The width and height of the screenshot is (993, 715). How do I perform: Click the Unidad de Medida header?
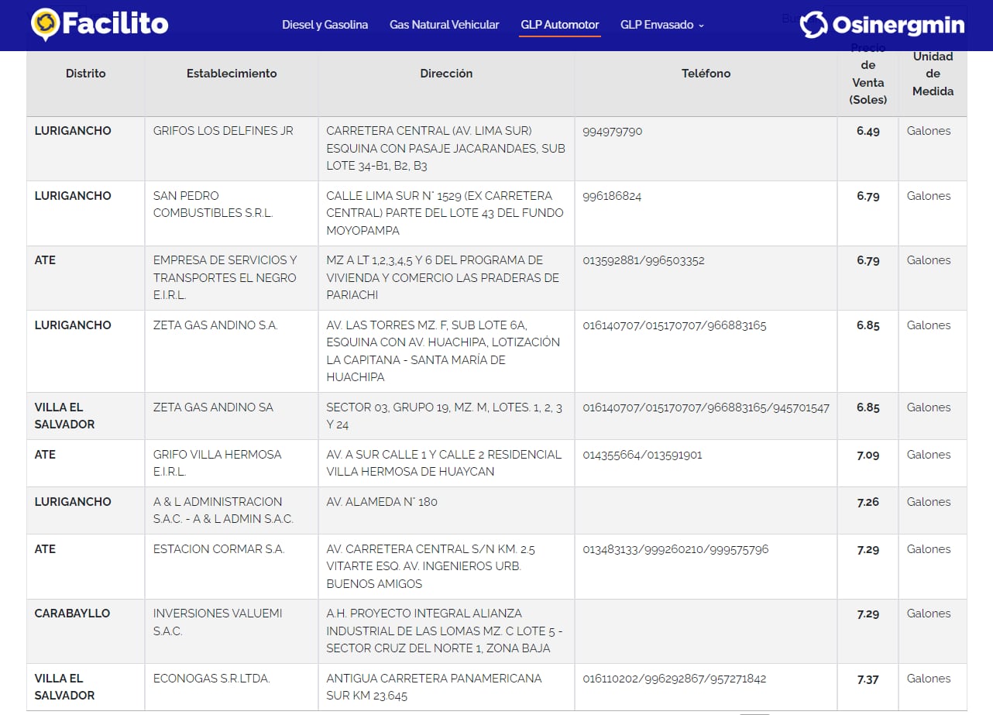click(x=933, y=74)
